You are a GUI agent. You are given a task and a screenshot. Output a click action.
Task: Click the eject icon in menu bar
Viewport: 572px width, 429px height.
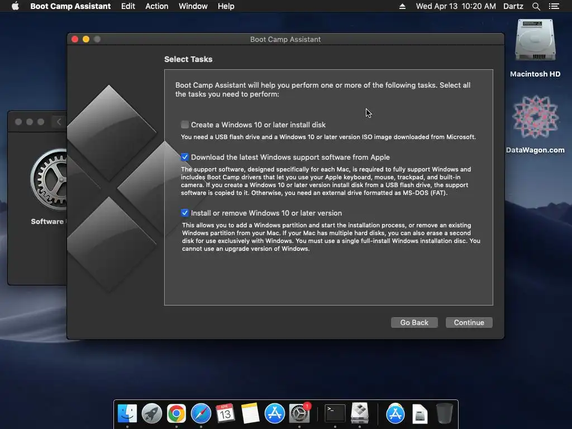tap(402, 6)
